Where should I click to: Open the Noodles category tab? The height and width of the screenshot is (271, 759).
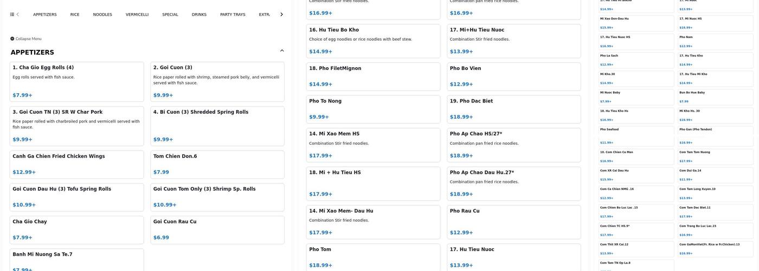(x=102, y=15)
